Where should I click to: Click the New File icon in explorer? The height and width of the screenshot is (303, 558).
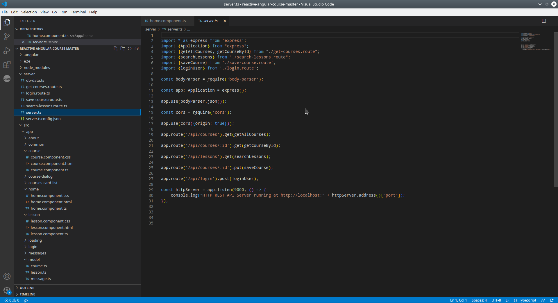(x=116, y=49)
